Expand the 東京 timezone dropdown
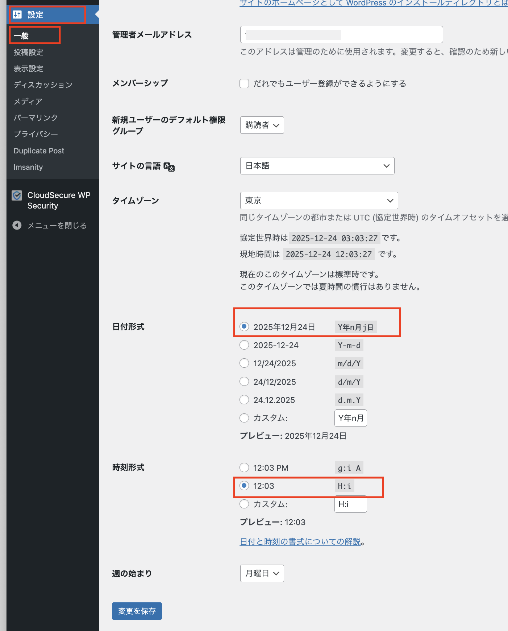 [x=319, y=201]
